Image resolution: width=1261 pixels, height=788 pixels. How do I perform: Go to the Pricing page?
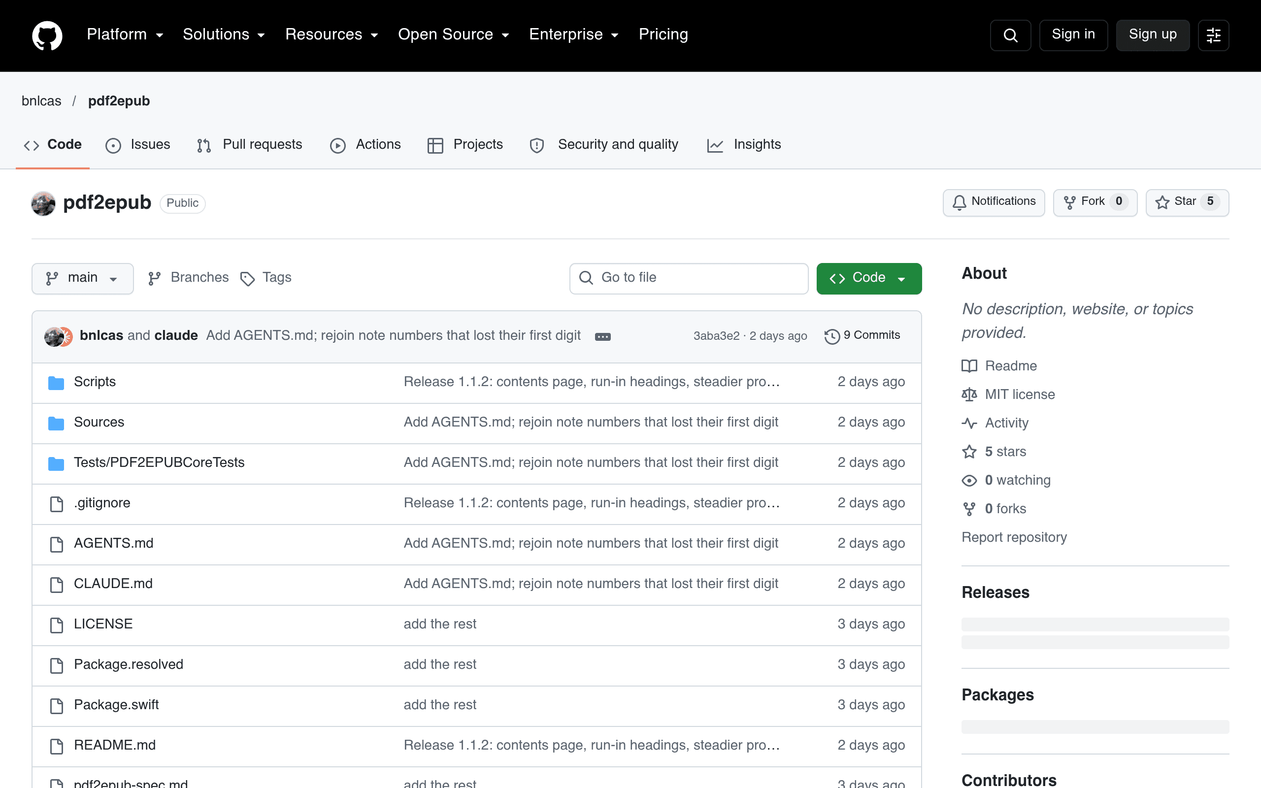tap(664, 35)
